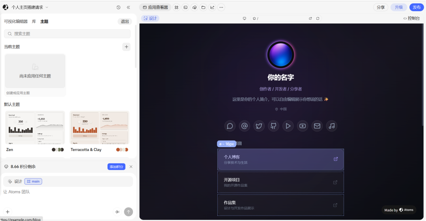Open the terminal icon in toolbar
This screenshot has width=426, height=221.
pyautogui.click(x=185, y=7)
